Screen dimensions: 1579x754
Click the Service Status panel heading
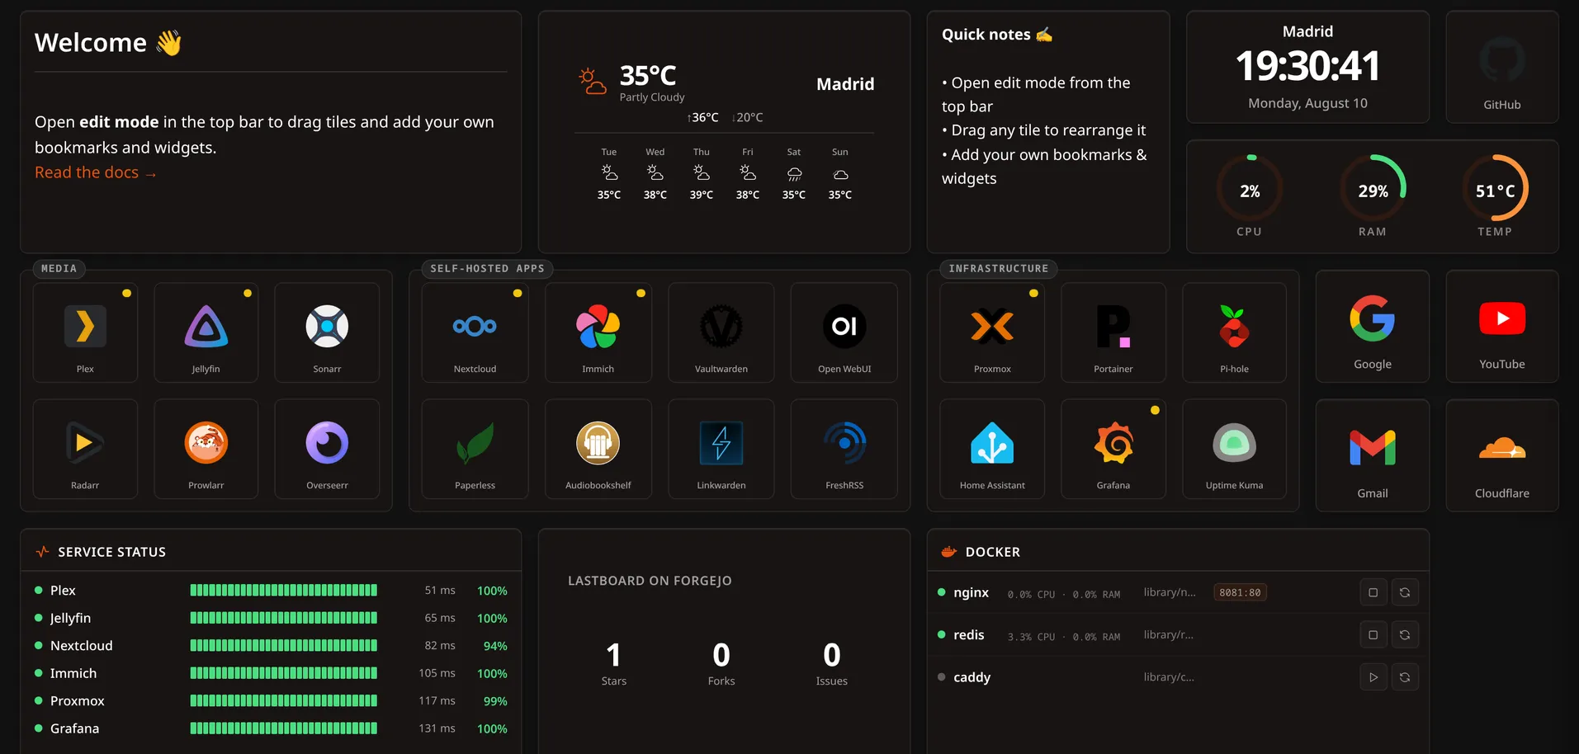coord(111,552)
